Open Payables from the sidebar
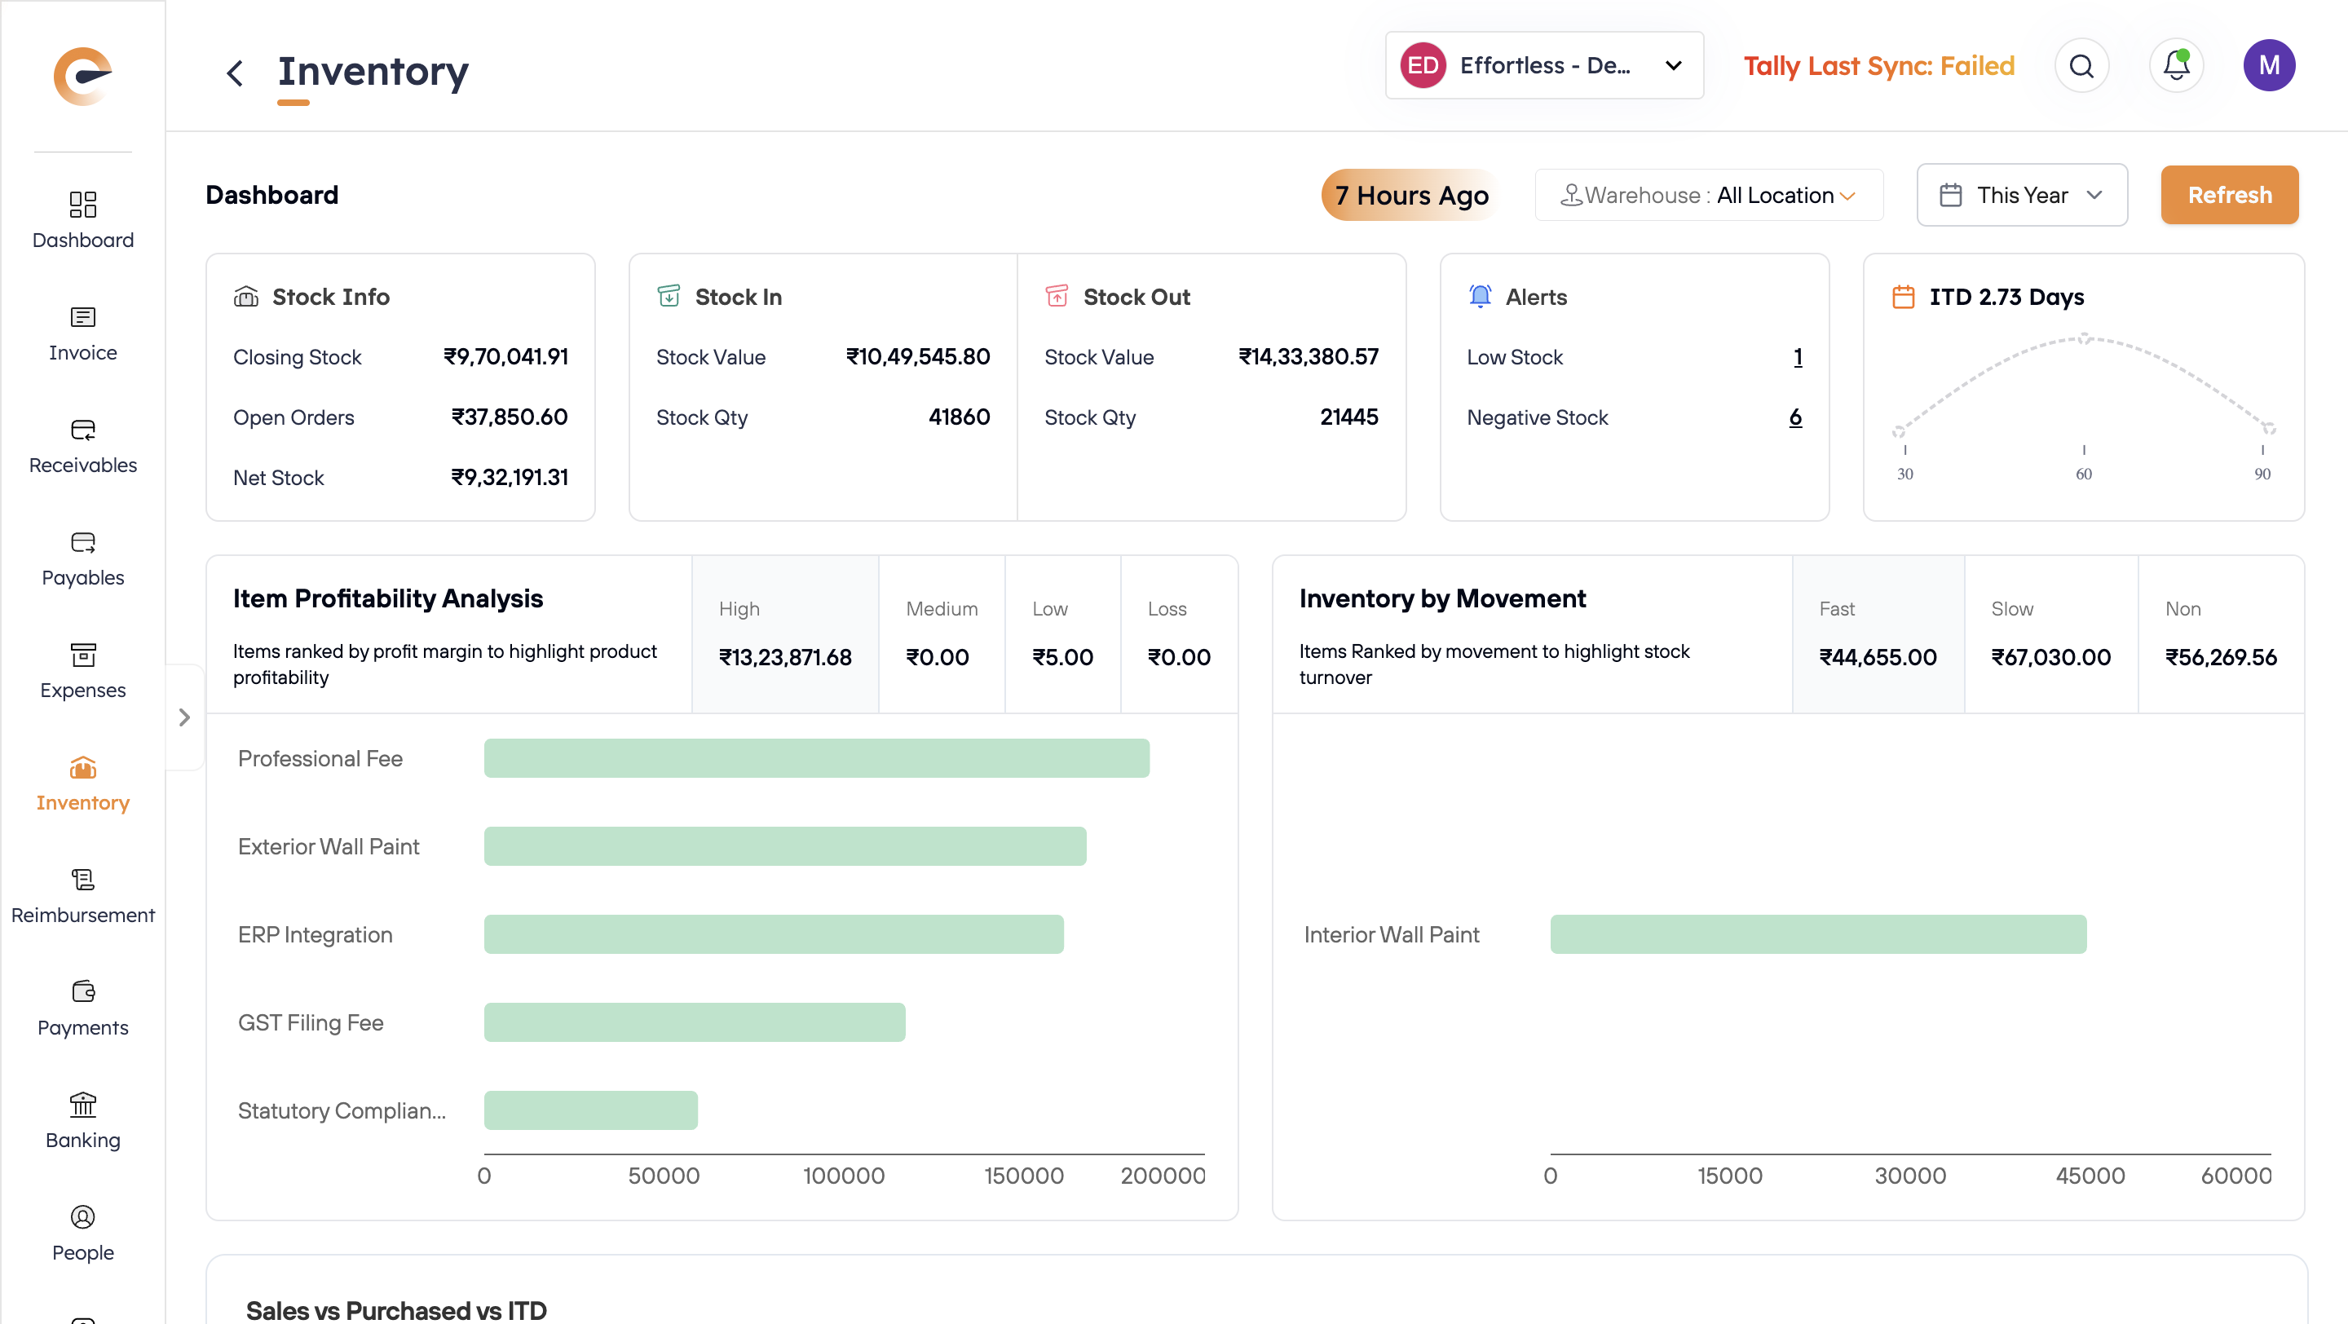The height and width of the screenshot is (1324, 2348). click(83, 558)
